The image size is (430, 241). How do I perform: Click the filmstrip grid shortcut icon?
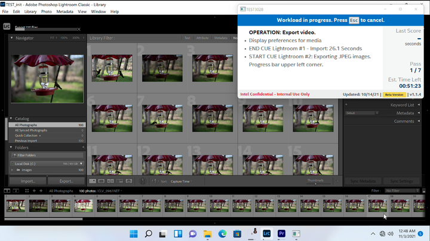pyautogui.click(x=27, y=191)
